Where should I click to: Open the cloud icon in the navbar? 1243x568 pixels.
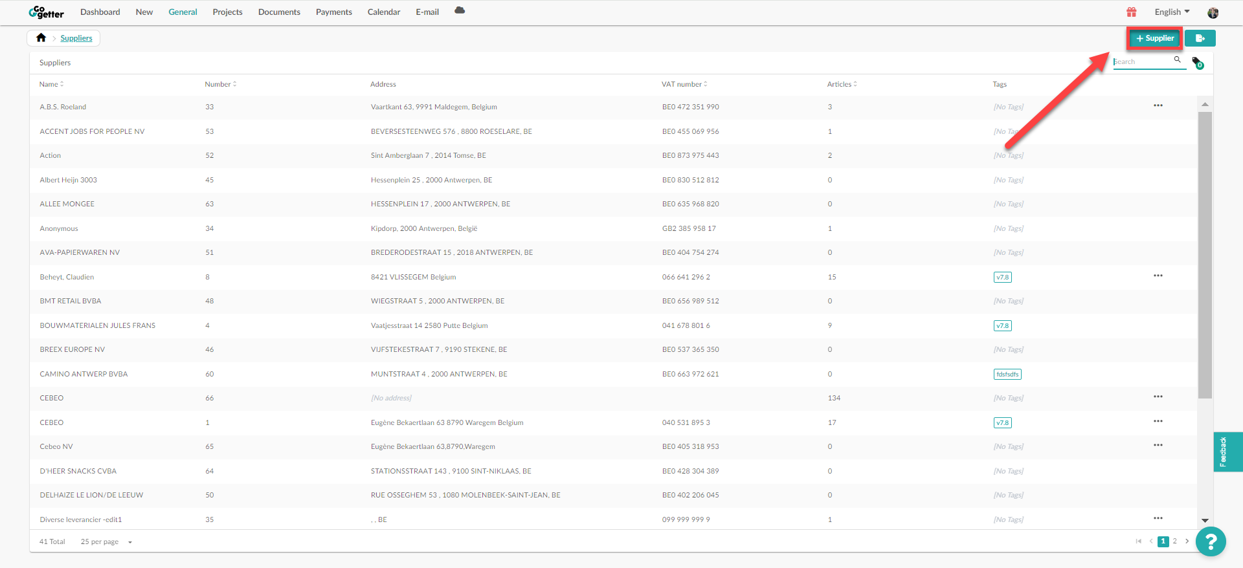pos(460,10)
